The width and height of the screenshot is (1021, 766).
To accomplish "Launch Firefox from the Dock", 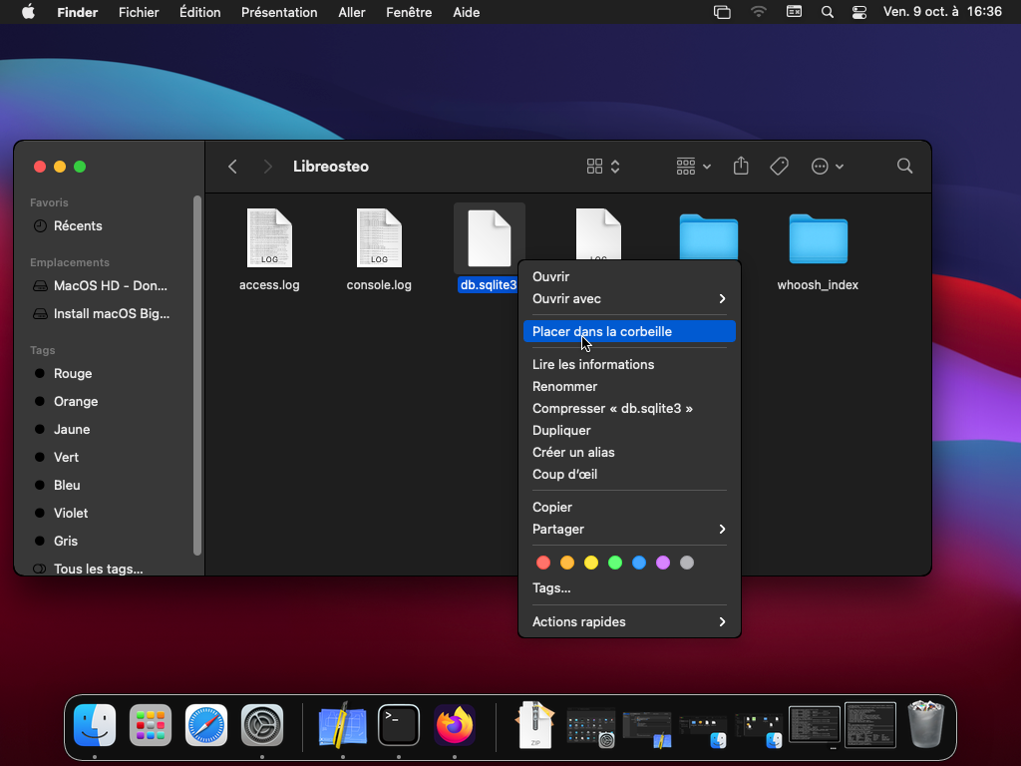I will pyautogui.click(x=455, y=725).
